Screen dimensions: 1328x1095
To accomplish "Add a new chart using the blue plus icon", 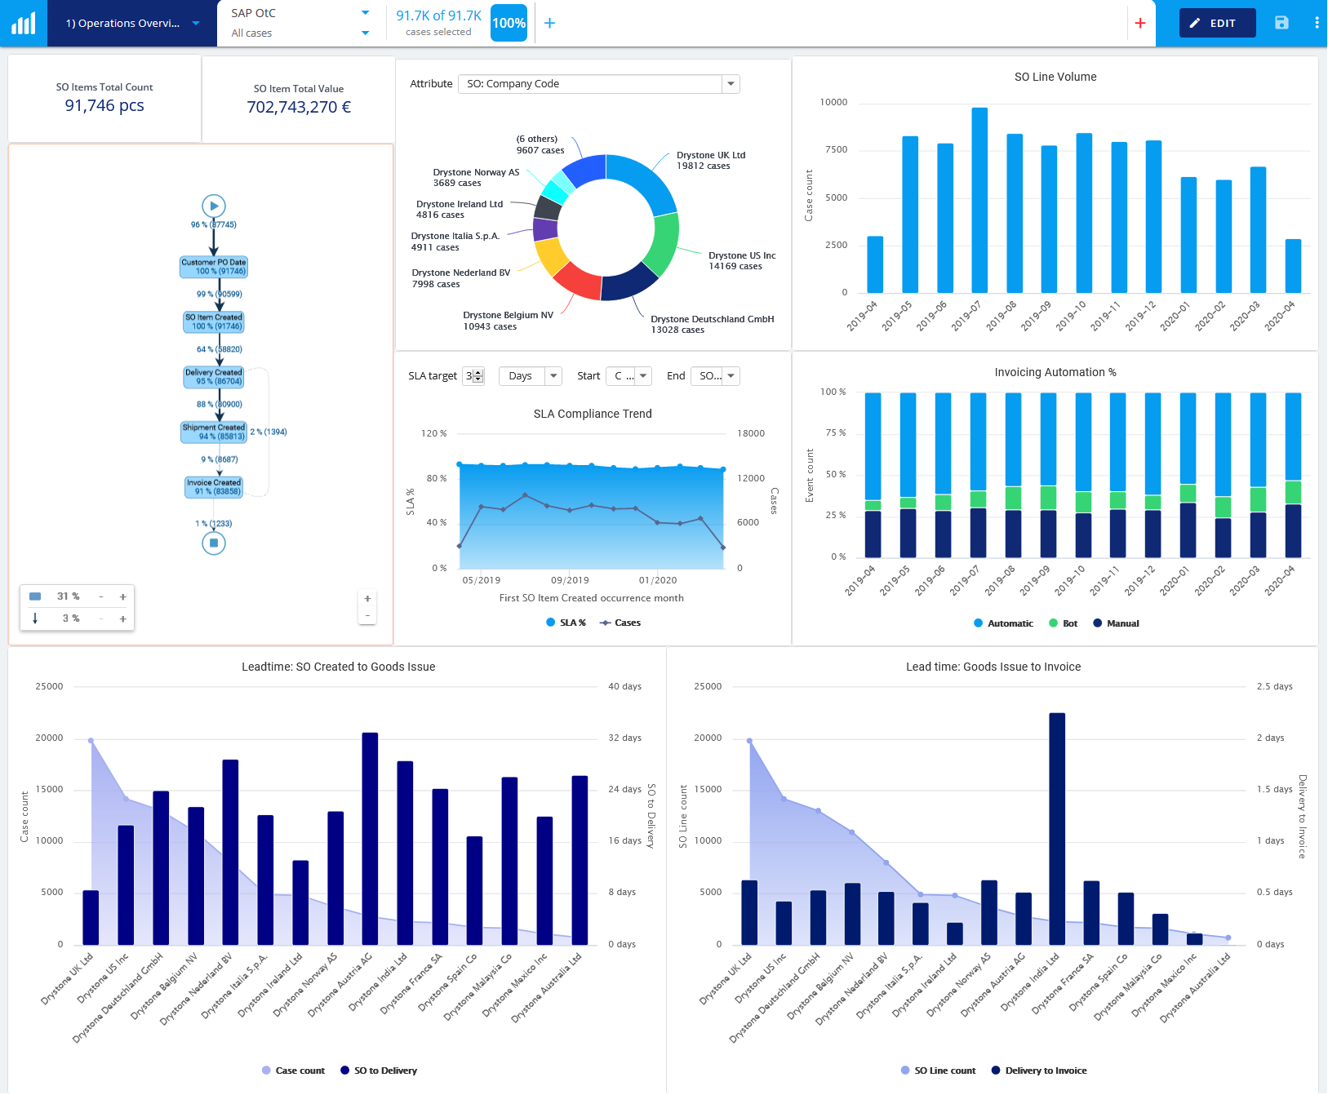I will coord(549,23).
